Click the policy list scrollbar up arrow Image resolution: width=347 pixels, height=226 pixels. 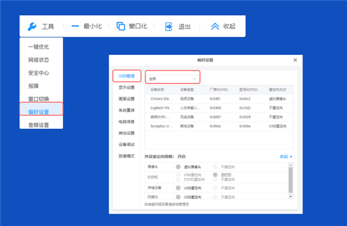pyautogui.click(x=290, y=165)
